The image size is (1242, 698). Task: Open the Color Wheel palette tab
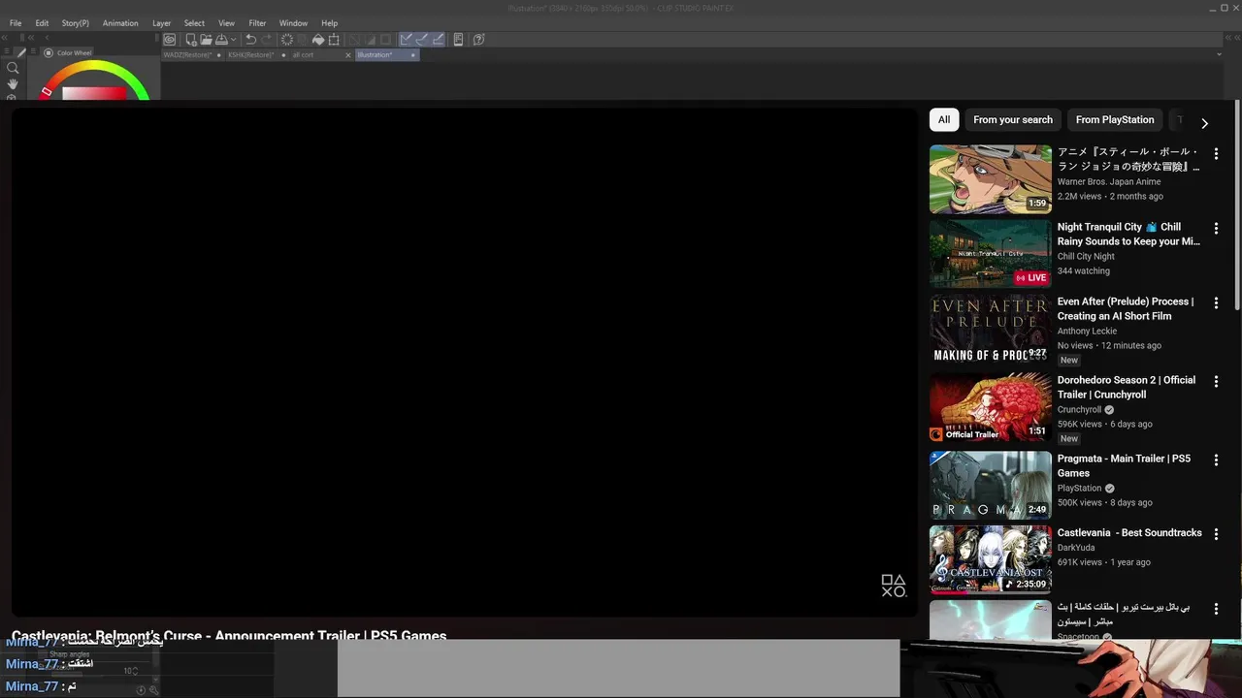(68, 53)
